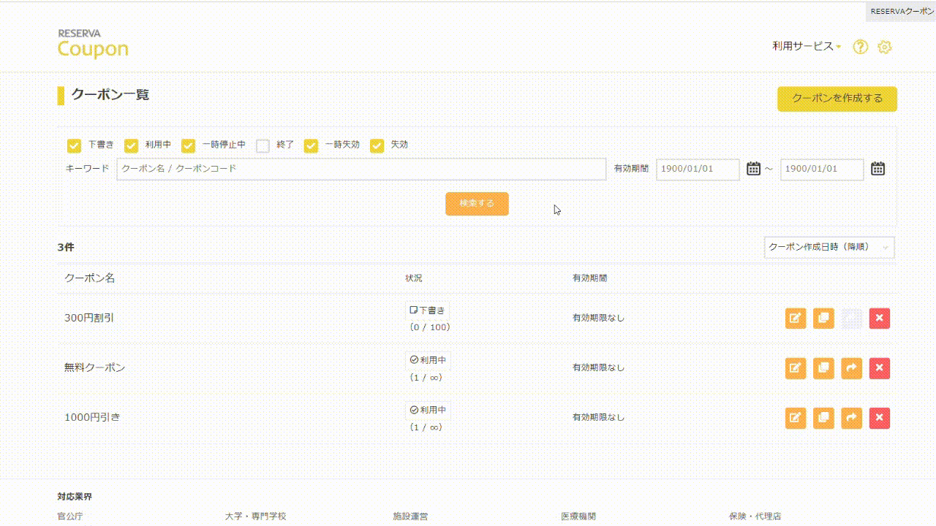Click the 検索する search button
936x526 pixels.
(477, 204)
